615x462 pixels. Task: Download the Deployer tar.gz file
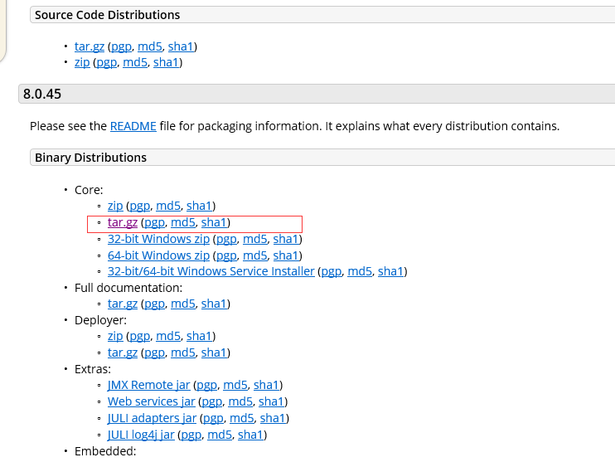click(123, 353)
